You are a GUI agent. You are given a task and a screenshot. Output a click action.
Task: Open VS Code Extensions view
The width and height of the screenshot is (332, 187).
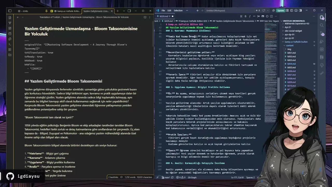point(322,50)
